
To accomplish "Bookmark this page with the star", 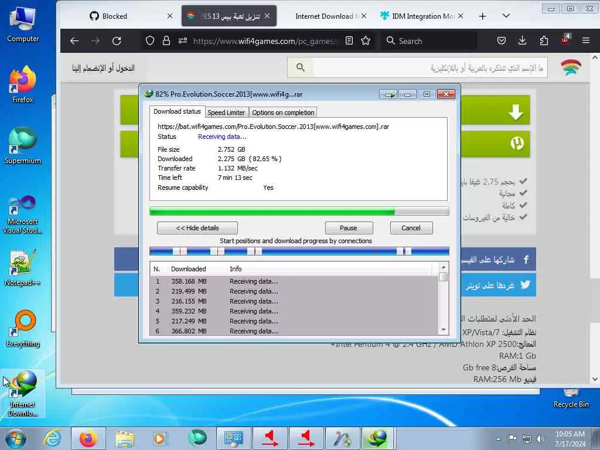I will point(366,41).
